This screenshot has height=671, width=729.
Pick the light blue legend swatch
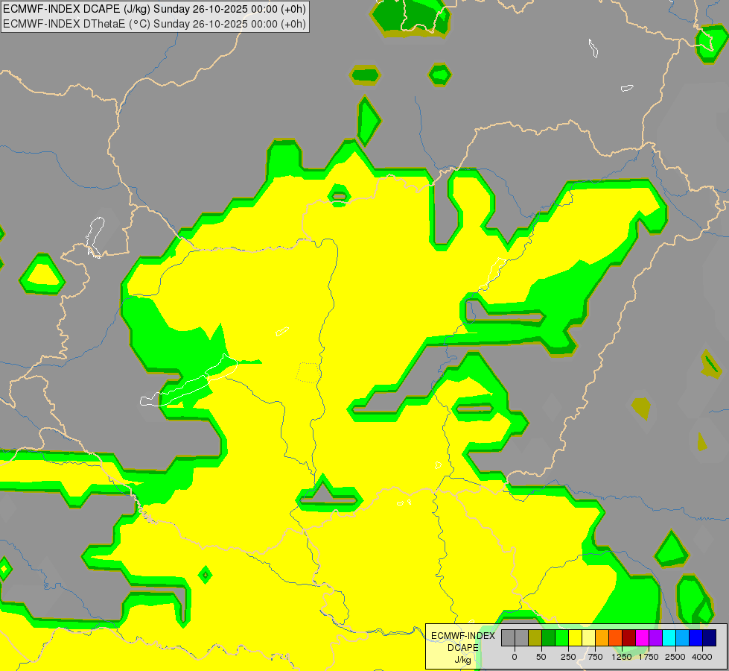[683, 638]
